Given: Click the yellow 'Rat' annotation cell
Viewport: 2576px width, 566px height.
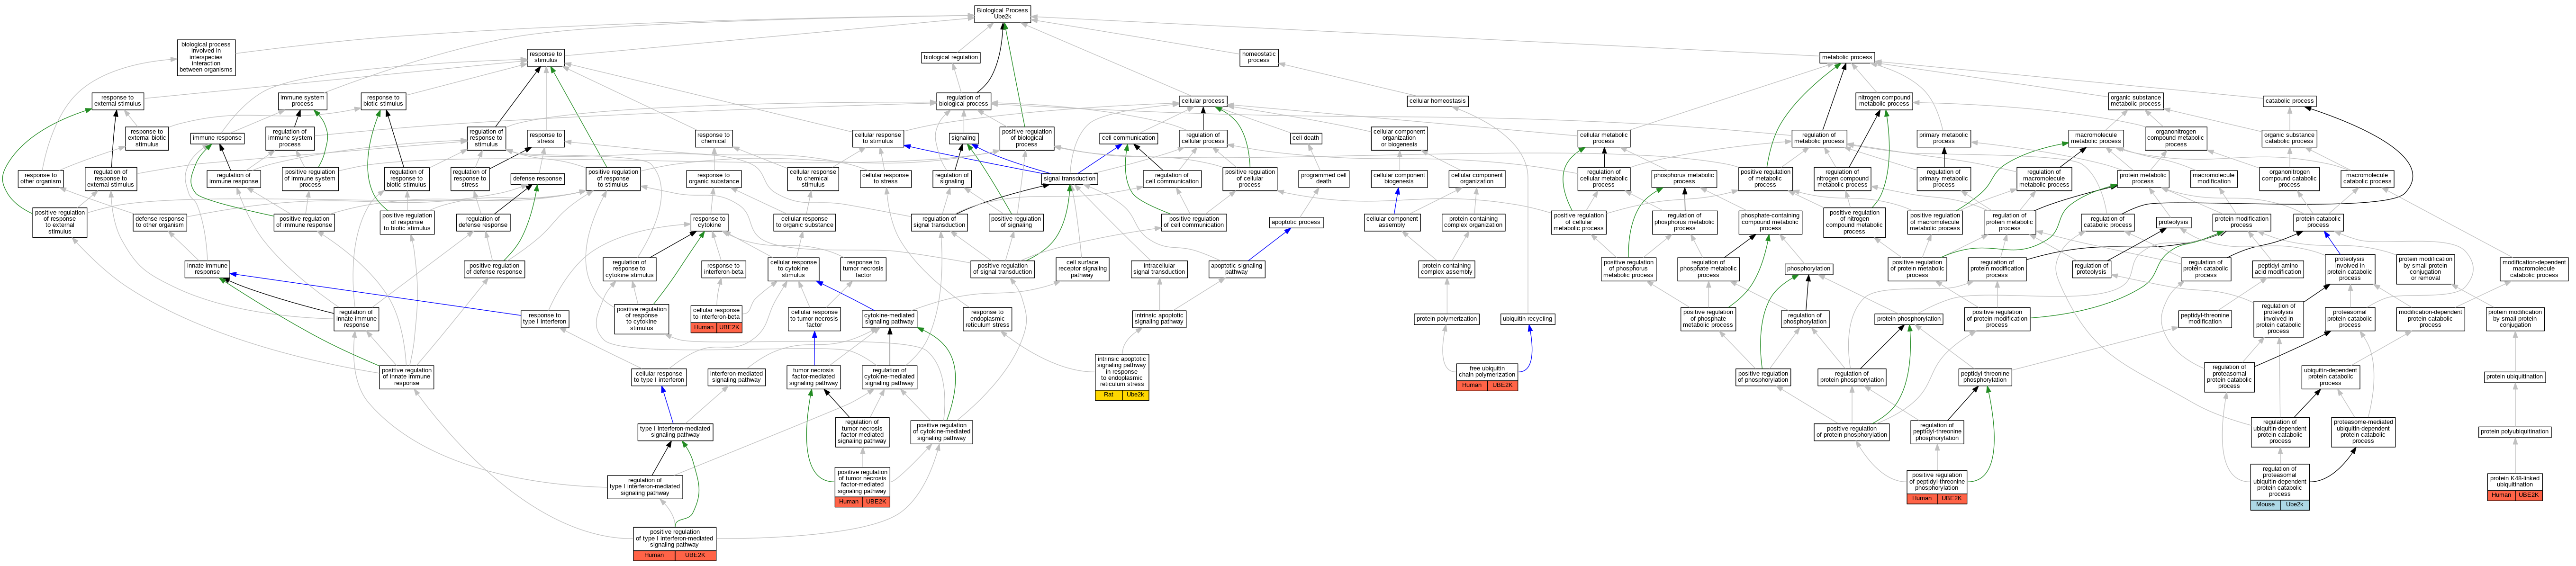Looking at the screenshot, I should tap(1108, 395).
